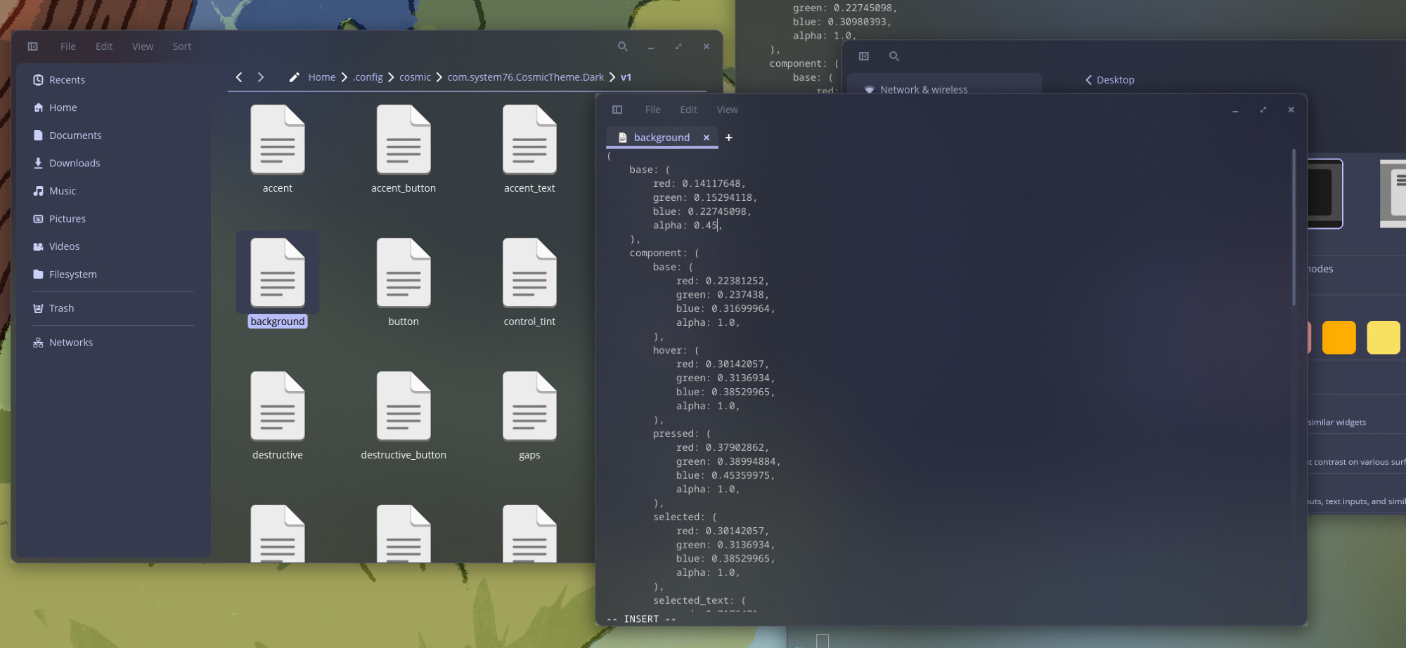1406x648 pixels.
Task: Select the yellow accent color swatch
Action: click(1383, 338)
